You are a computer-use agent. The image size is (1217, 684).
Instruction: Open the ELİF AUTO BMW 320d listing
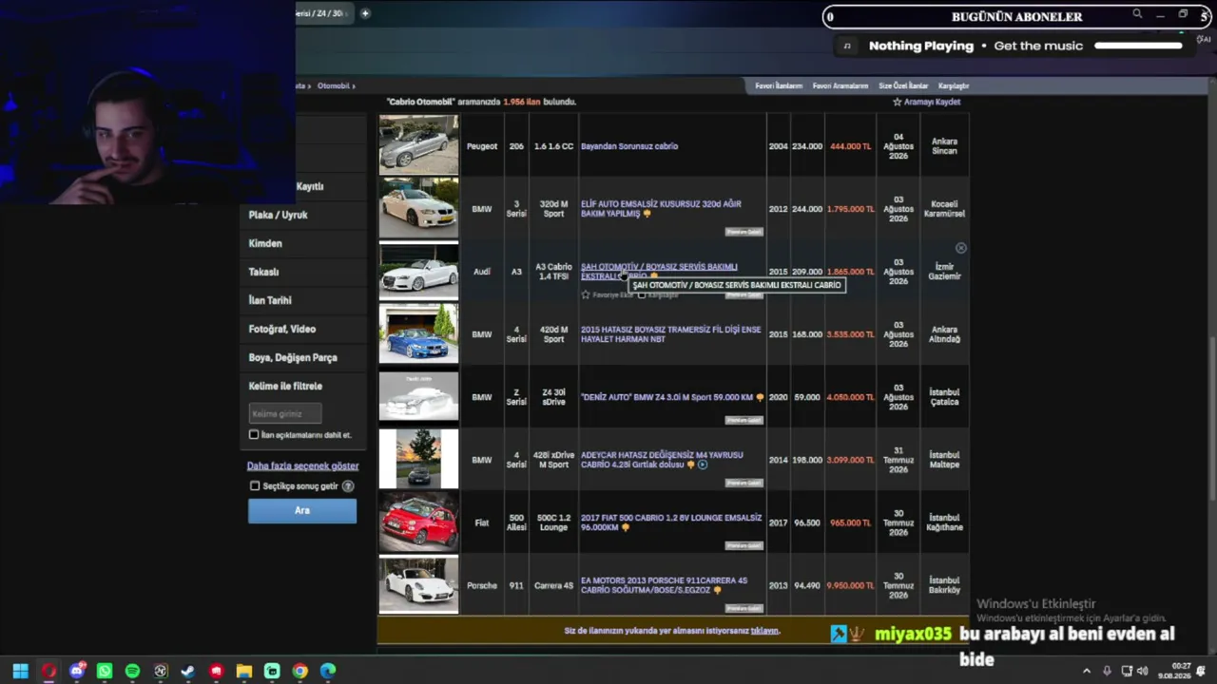point(661,208)
